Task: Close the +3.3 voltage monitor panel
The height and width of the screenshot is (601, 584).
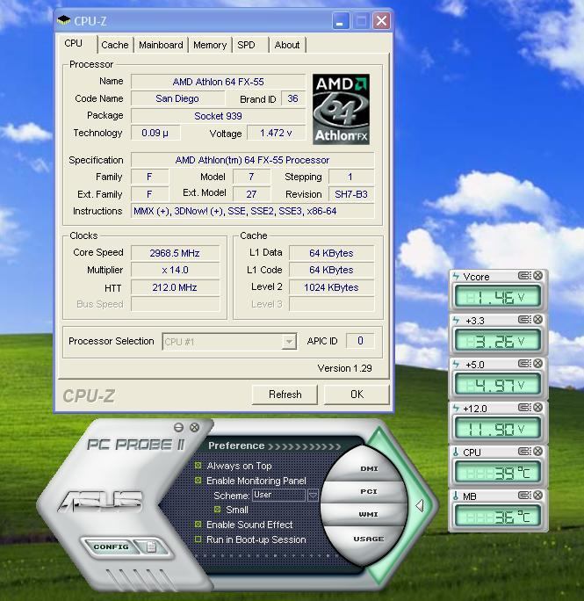Action: click(x=538, y=319)
